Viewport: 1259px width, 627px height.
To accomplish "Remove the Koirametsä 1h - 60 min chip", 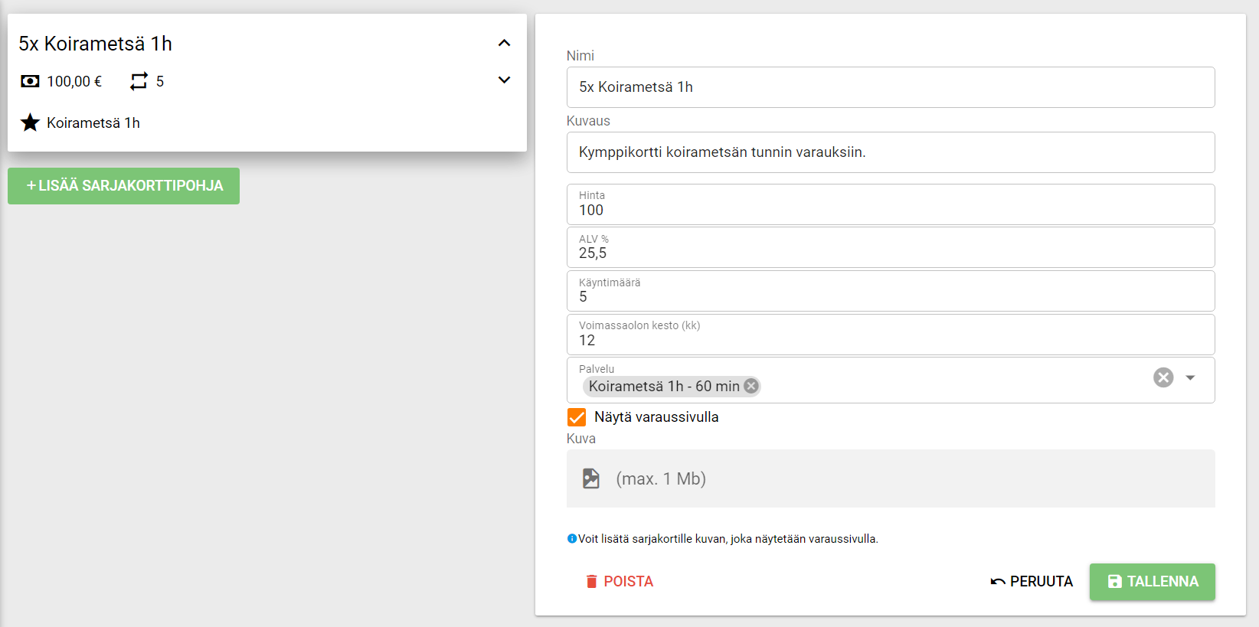I will point(751,386).
